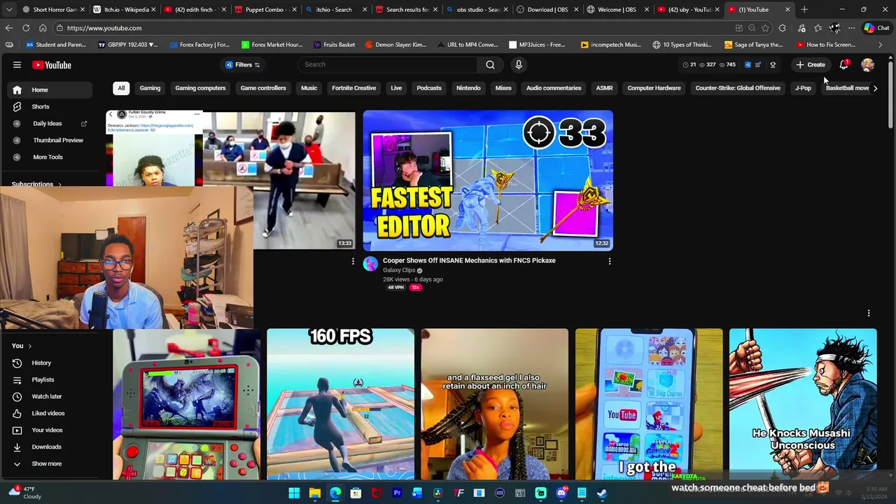
Task: Click the Galaxy Clips channel avatar
Action: [370, 264]
